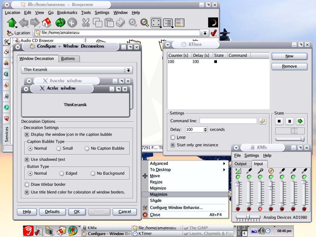Select No Caption Bubble option

87,148
